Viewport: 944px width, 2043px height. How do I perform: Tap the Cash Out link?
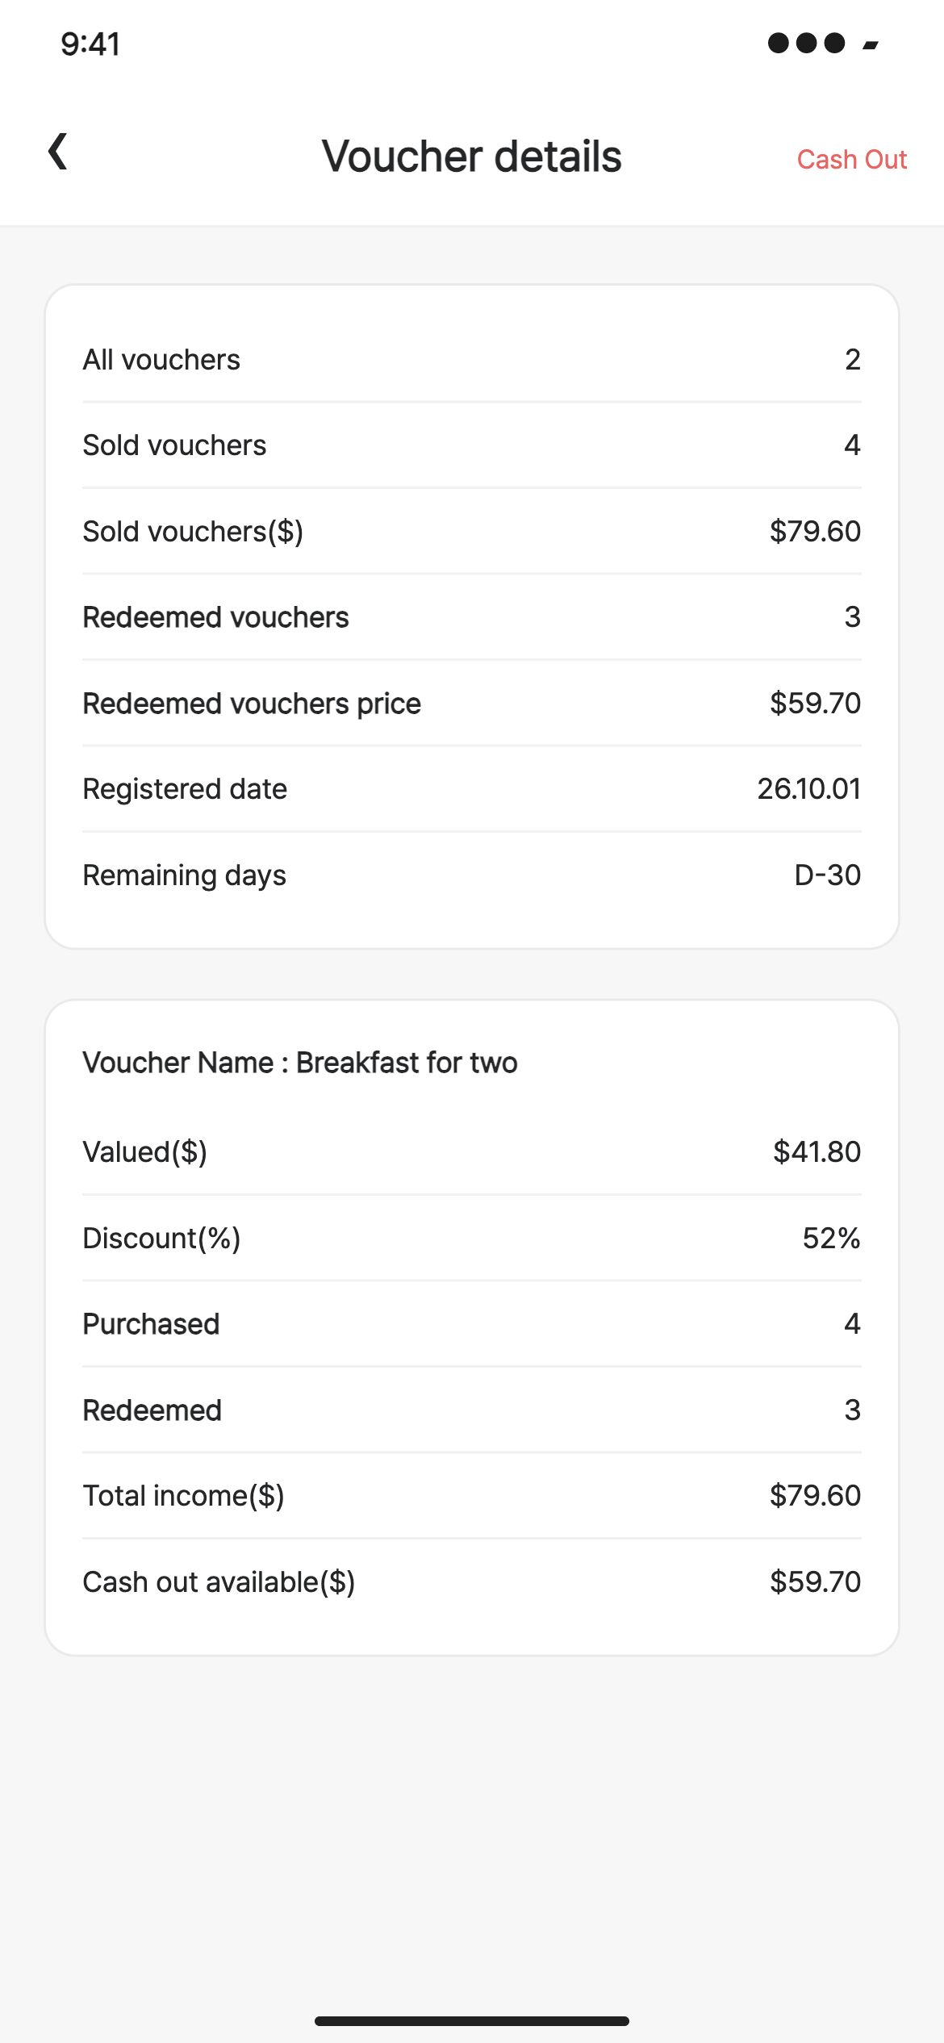[852, 160]
